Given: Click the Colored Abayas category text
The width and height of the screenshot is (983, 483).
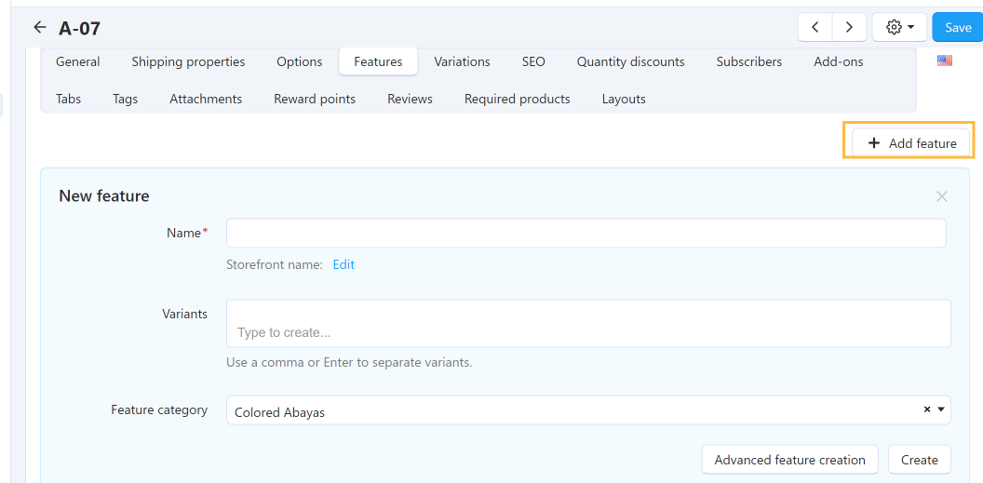Looking at the screenshot, I should [x=279, y=413].
